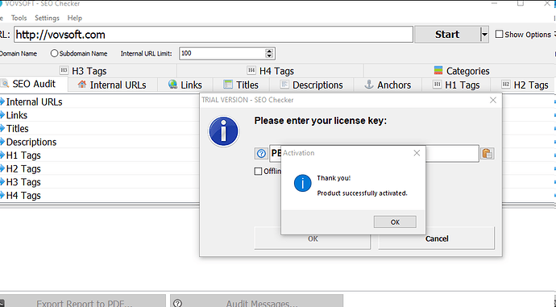Open the Help menu
Viewport: 556px width, 307px height.
(x=74, y=18)
